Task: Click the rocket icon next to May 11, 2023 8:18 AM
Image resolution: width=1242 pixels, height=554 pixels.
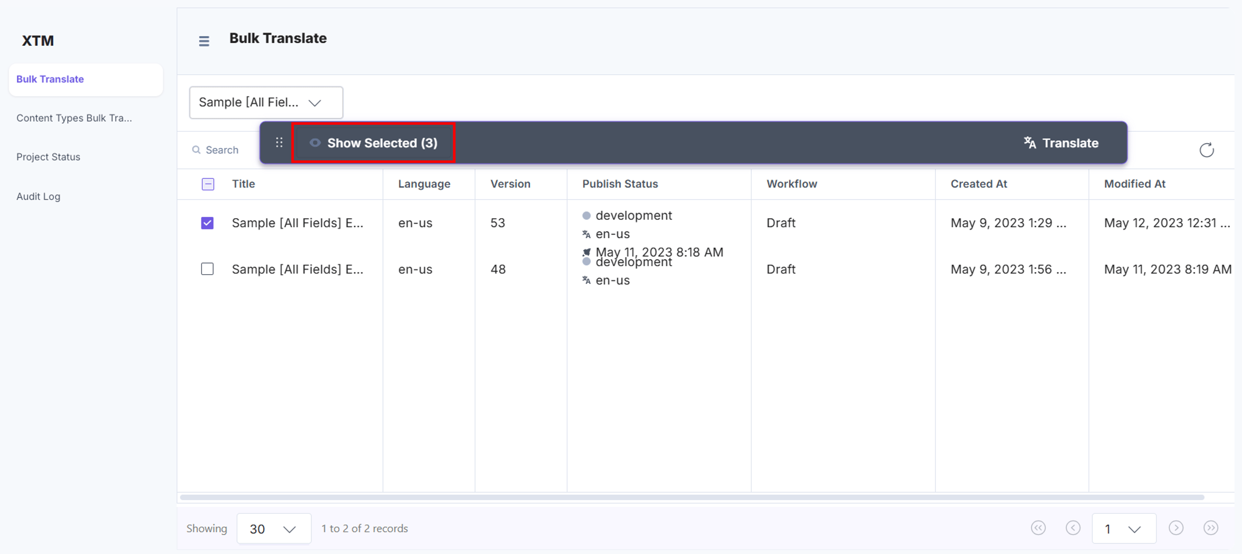Action: pos(586,252)
